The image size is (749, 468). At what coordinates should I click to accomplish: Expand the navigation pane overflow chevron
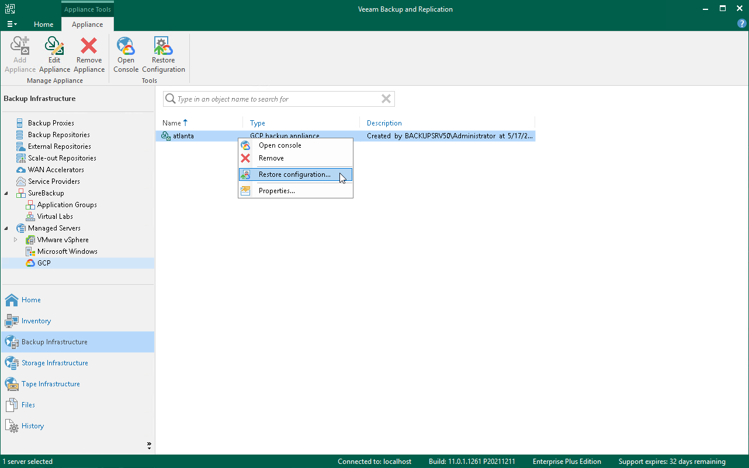click(x=150, y=446)
